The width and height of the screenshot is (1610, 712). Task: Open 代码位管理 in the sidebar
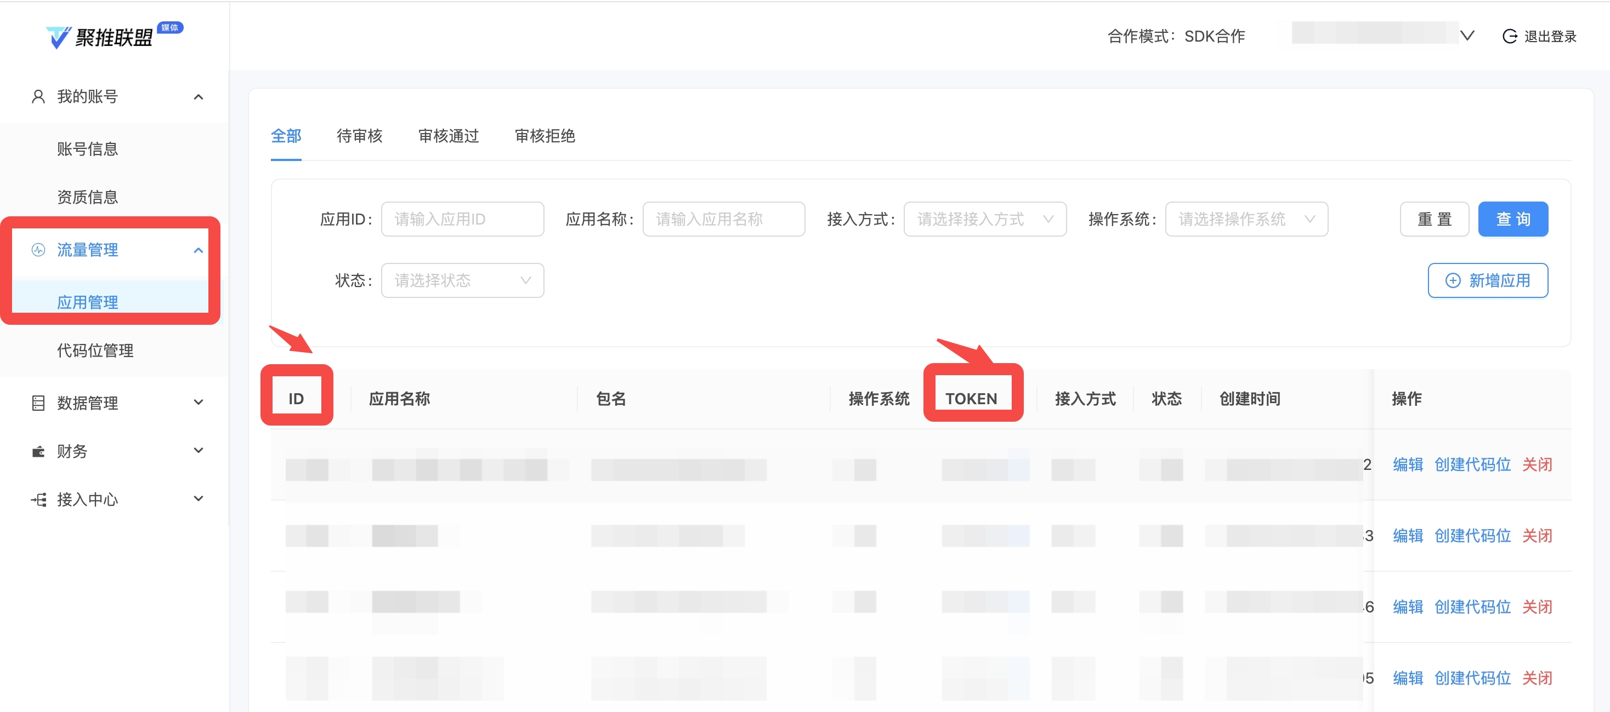(95, 351)
